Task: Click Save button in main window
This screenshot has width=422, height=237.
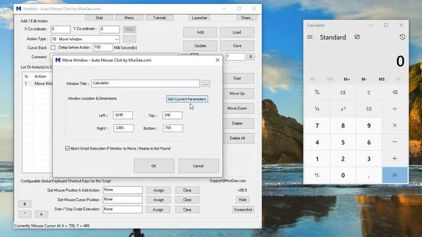Action: tap(237, 45)
